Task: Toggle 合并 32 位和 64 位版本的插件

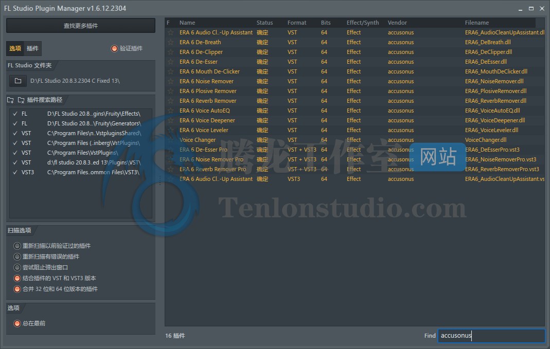Action: (x=17, y=289)
